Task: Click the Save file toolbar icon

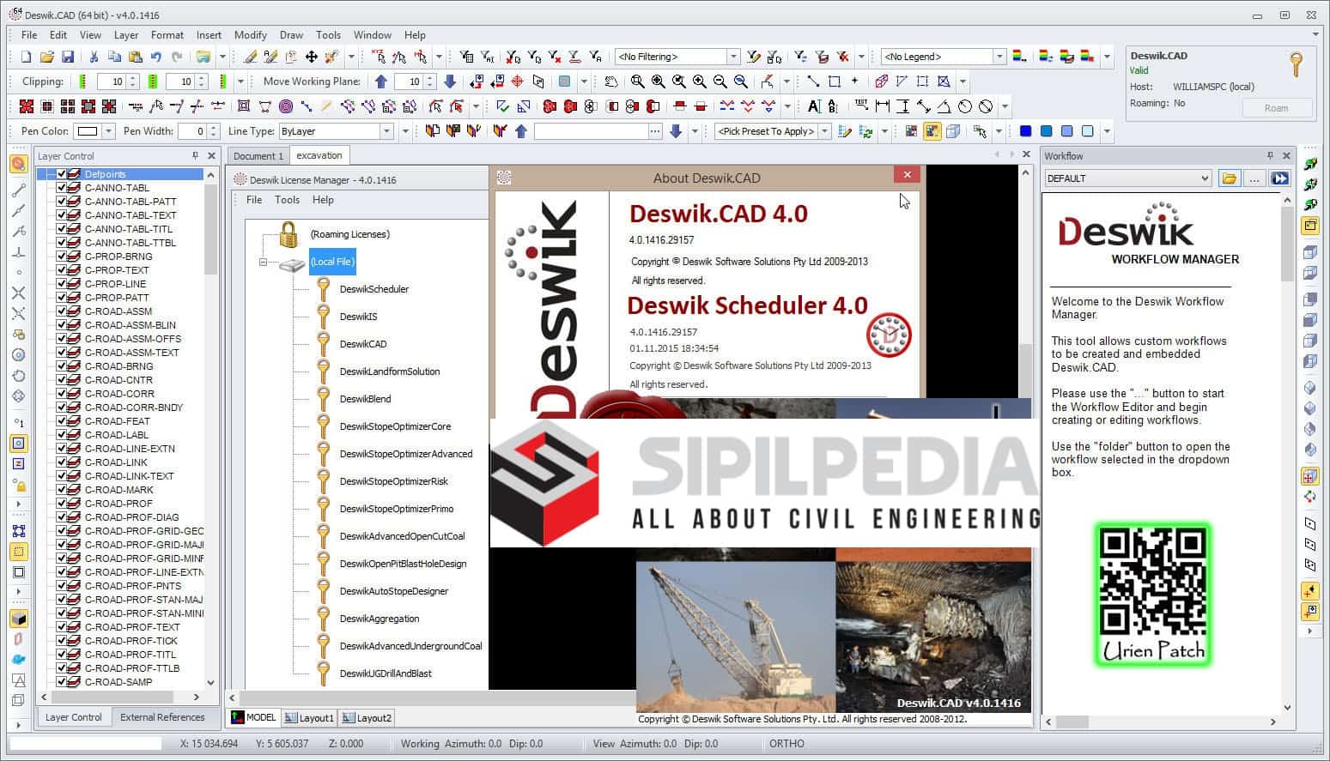Action: [68, 57]
